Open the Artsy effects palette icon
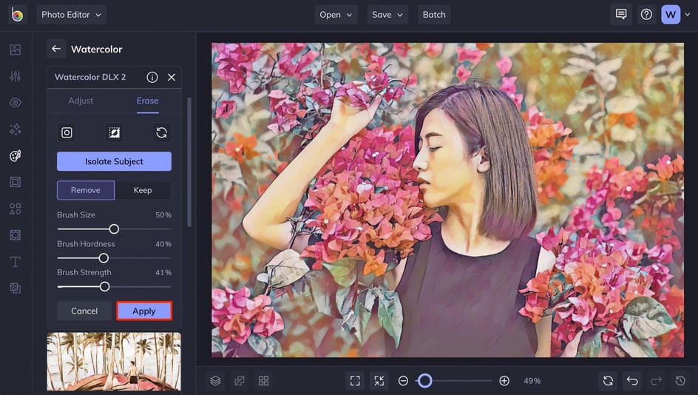 16,155
